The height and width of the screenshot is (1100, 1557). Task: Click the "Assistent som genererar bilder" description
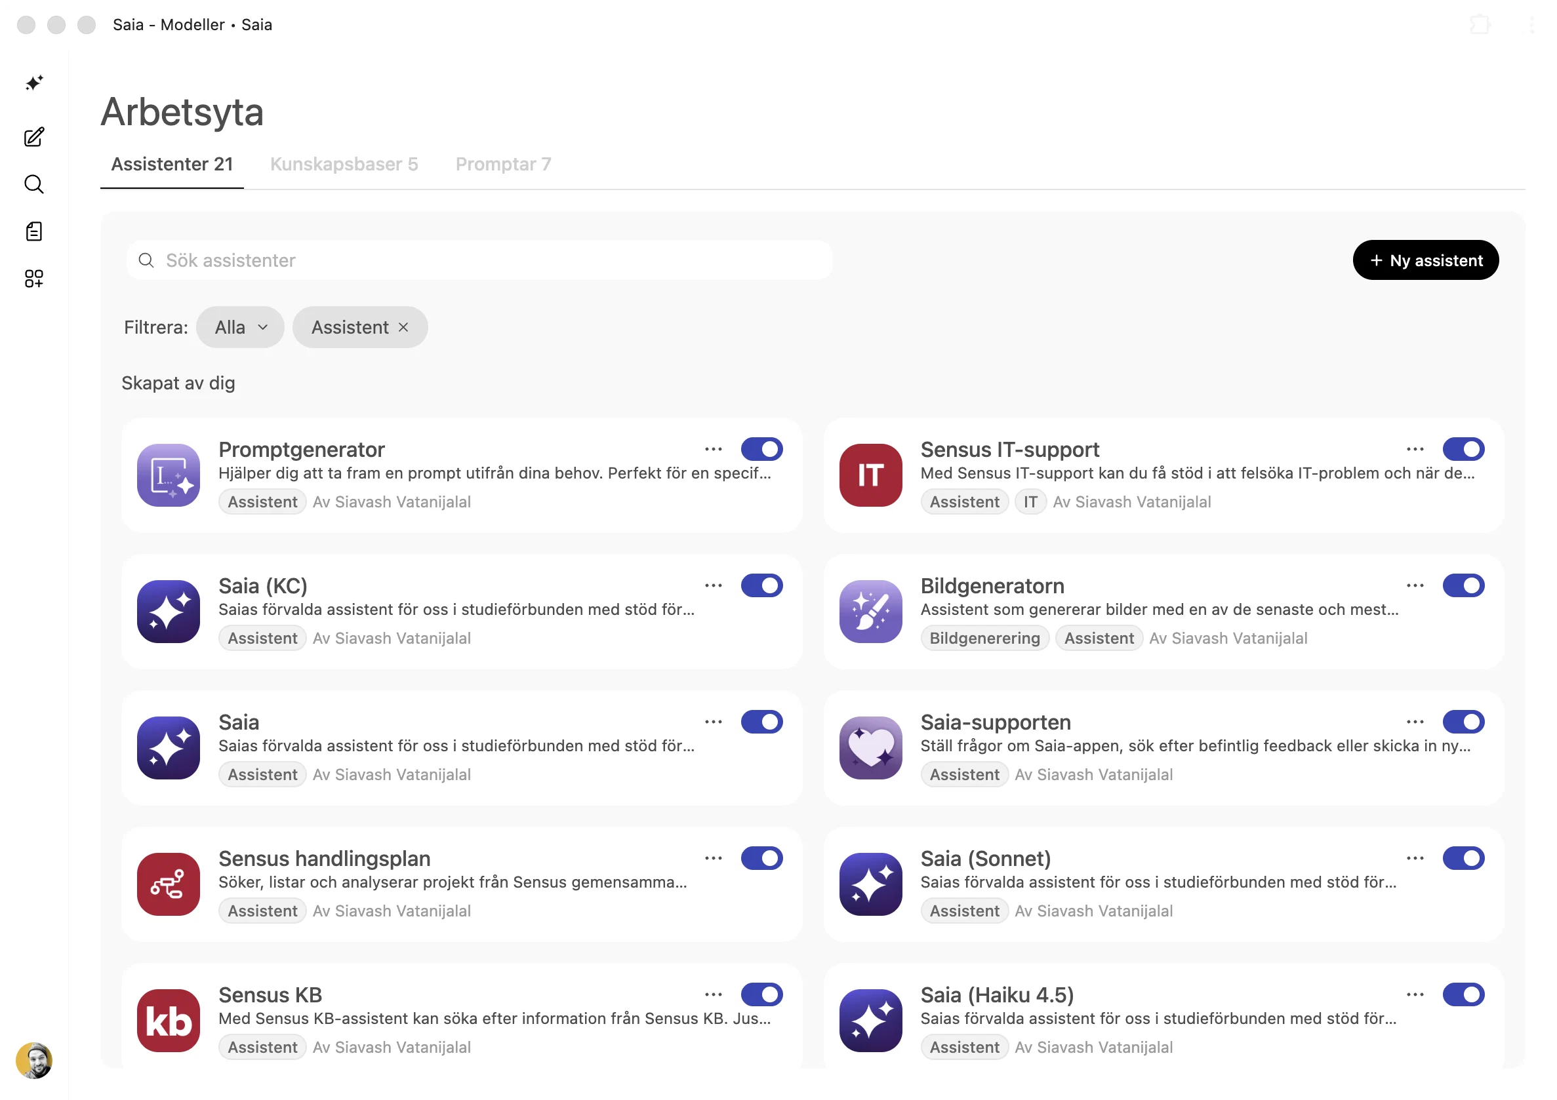pos(1159,609)
